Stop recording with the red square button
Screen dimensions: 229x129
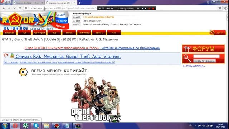click(x=153, y=9)
